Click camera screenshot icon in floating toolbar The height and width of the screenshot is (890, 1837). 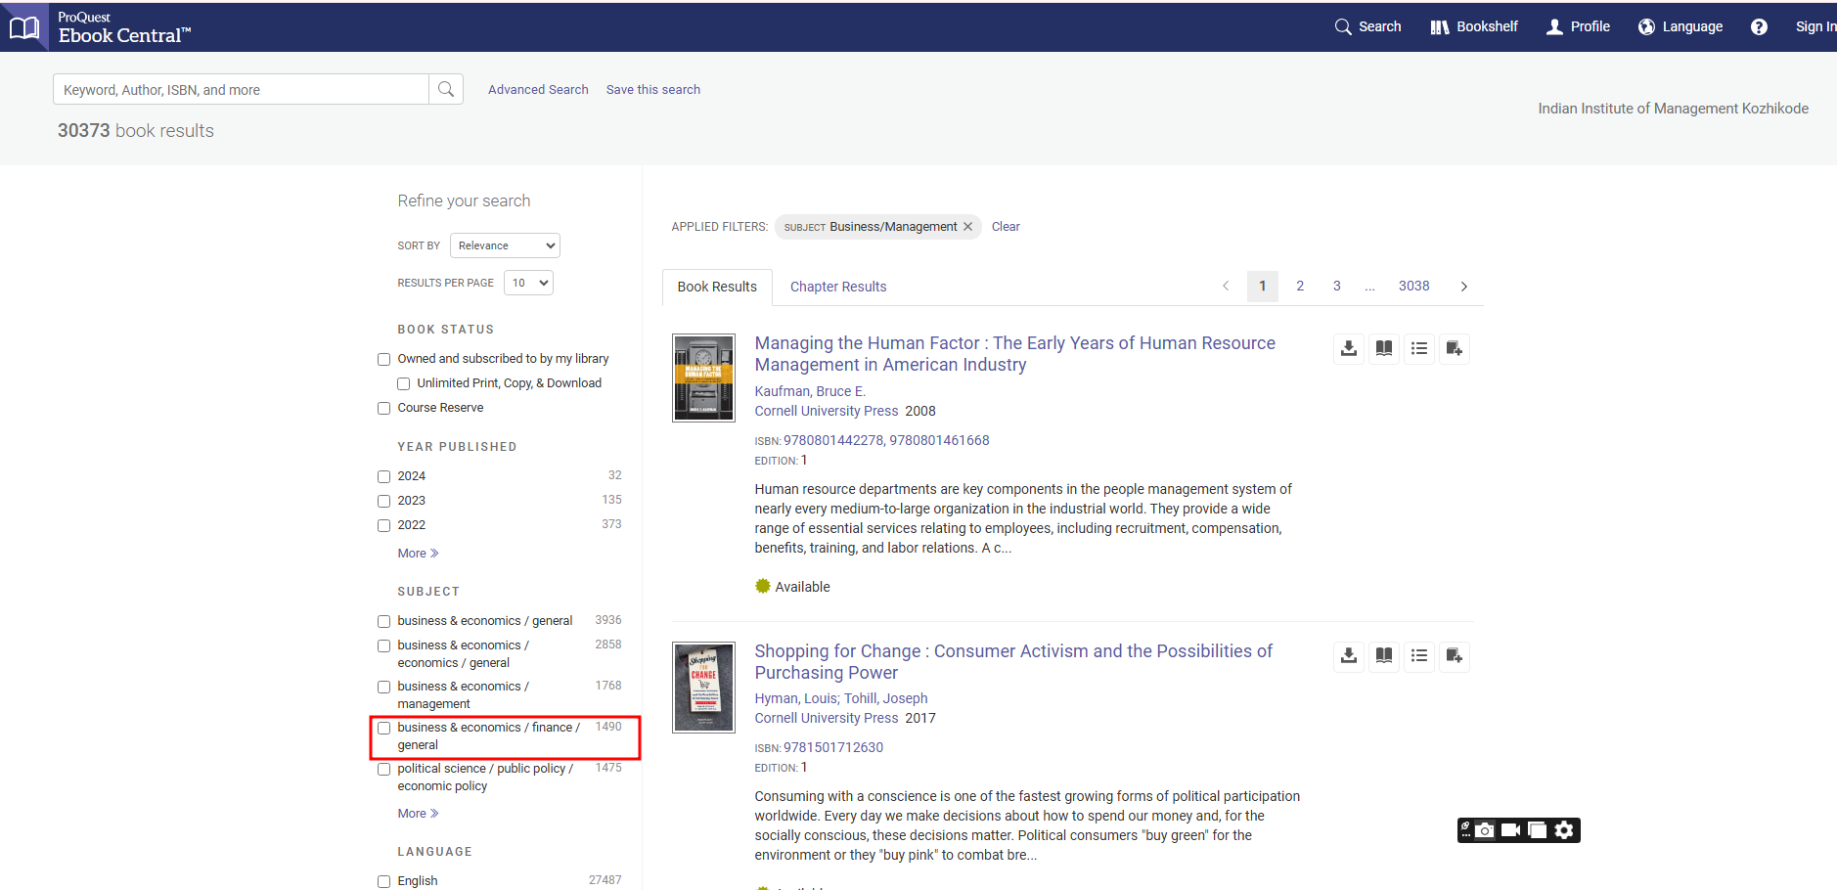[x=1485, y=830]
